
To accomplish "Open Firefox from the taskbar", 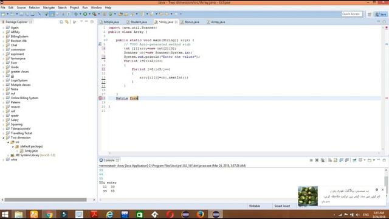I will 201,214.
